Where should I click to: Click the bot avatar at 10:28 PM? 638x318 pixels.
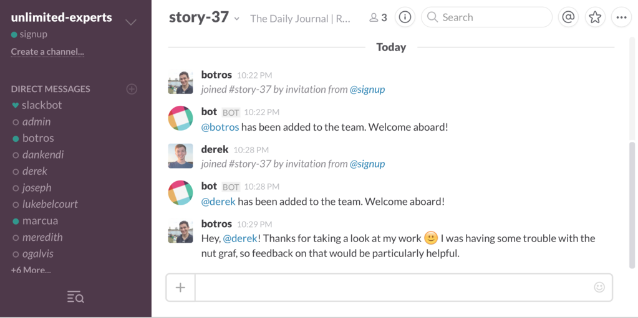click(x=180, y=193)
